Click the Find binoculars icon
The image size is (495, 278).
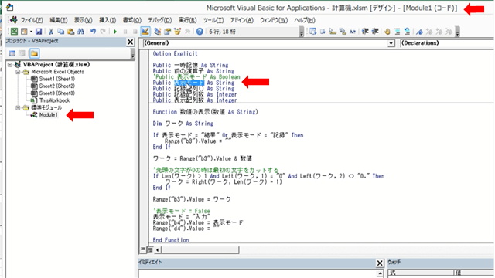(x=80, y=31)
